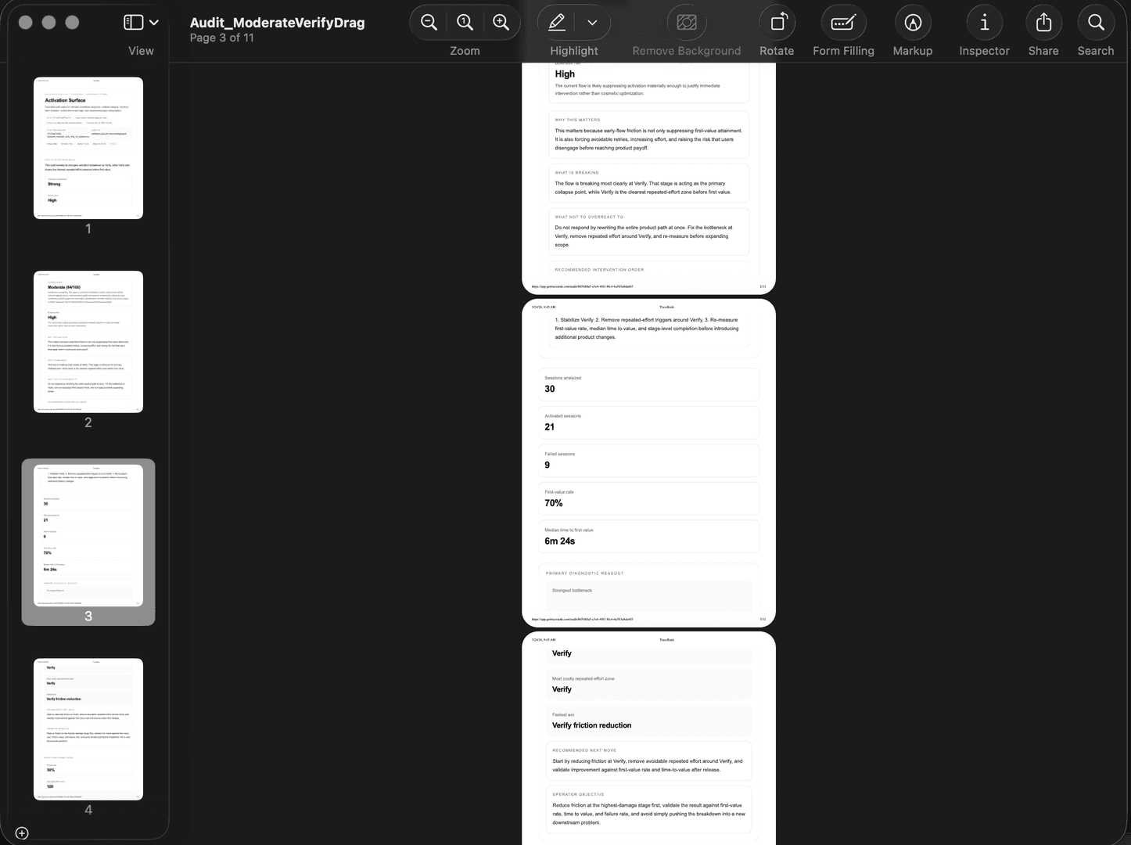The height and width of the screenshot is (845, 1131).
Task: Click the "Fastest win" label
Action: pos(564,715)
